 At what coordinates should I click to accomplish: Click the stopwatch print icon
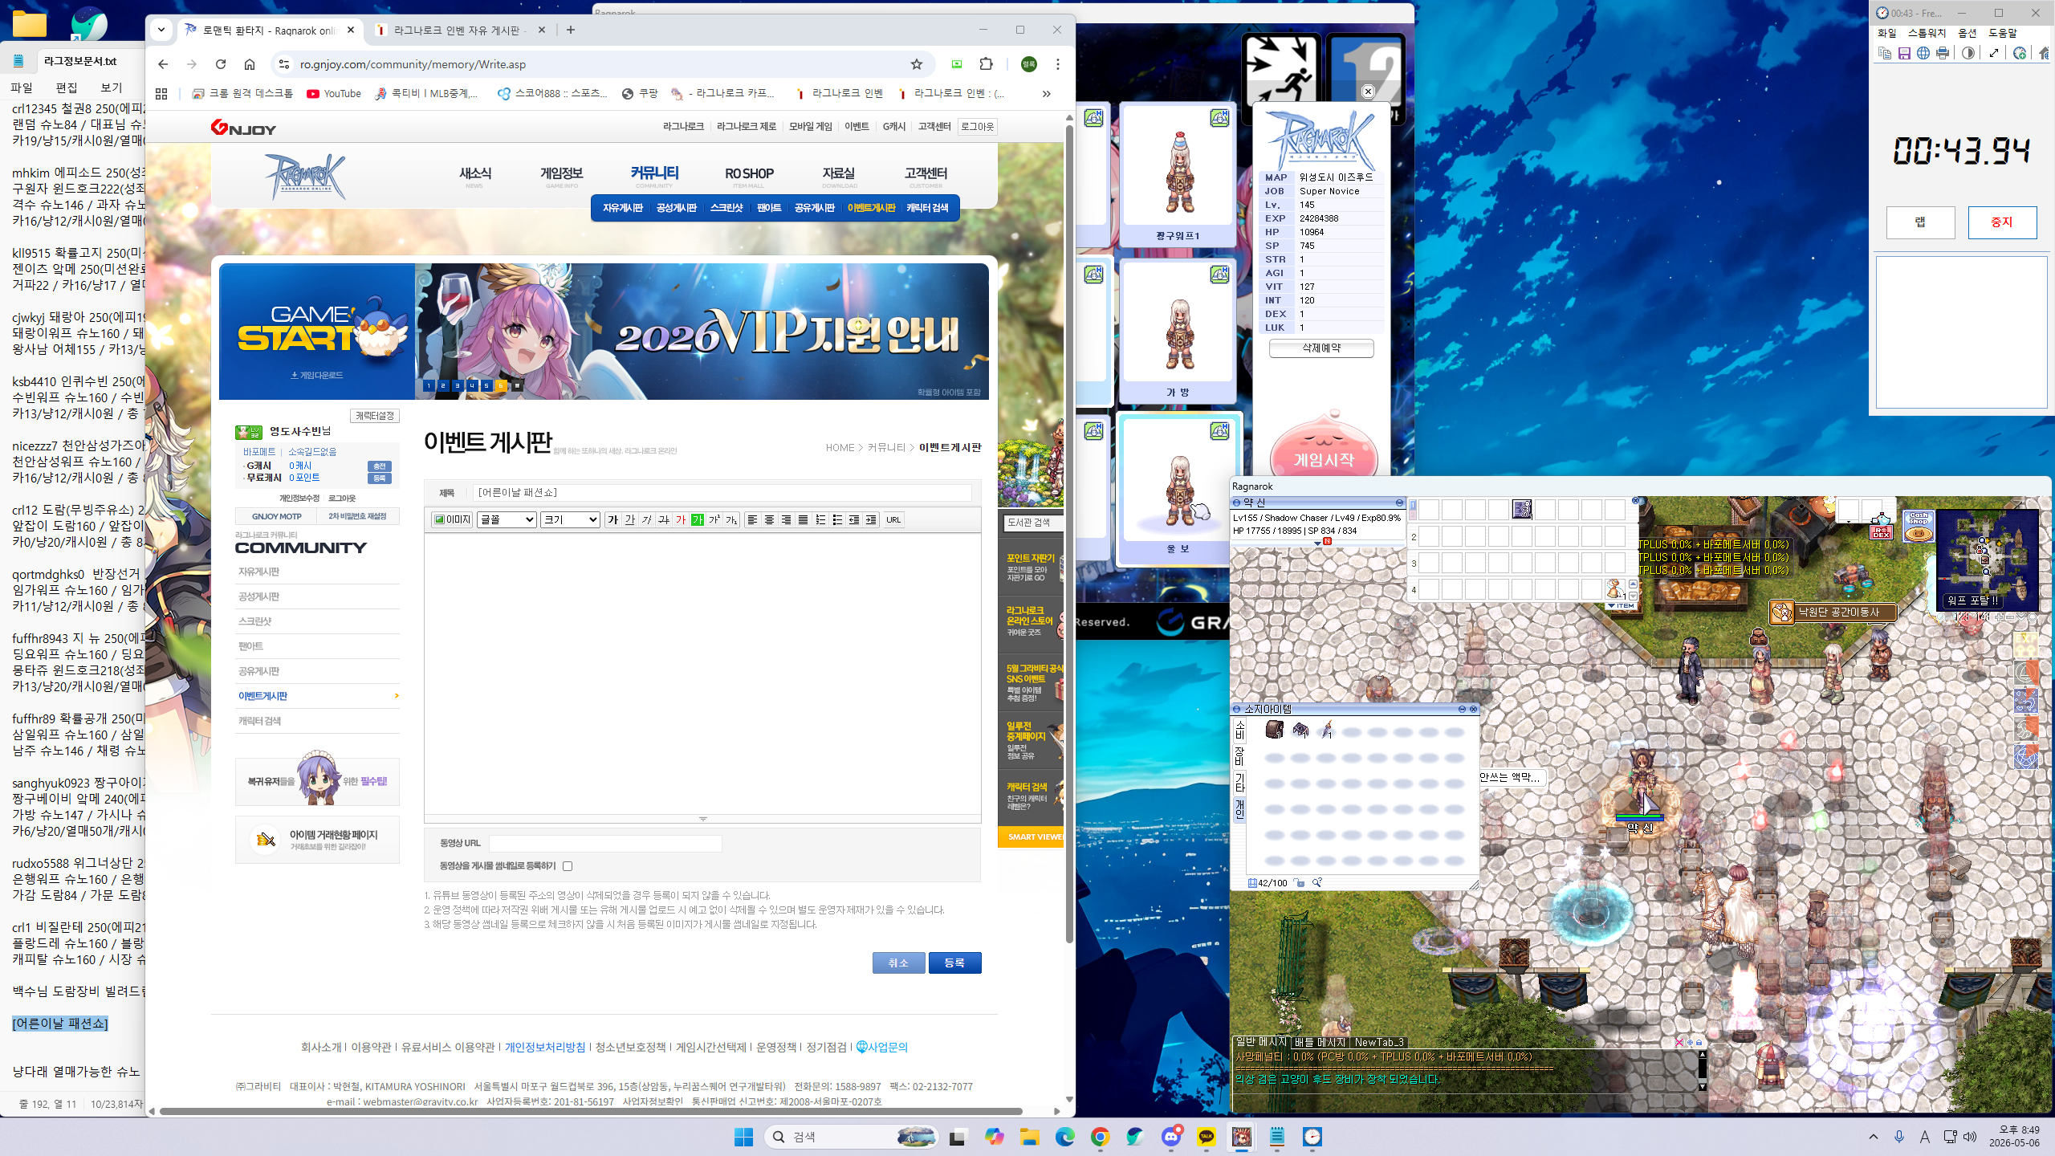pos(1943,54)
